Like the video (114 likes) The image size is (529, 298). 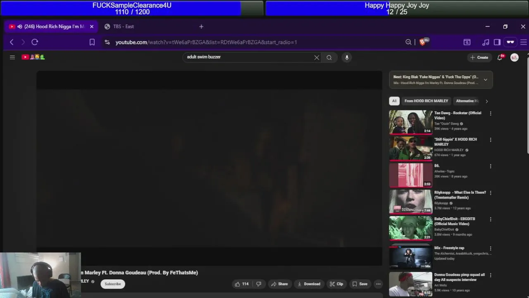(241, 284)
